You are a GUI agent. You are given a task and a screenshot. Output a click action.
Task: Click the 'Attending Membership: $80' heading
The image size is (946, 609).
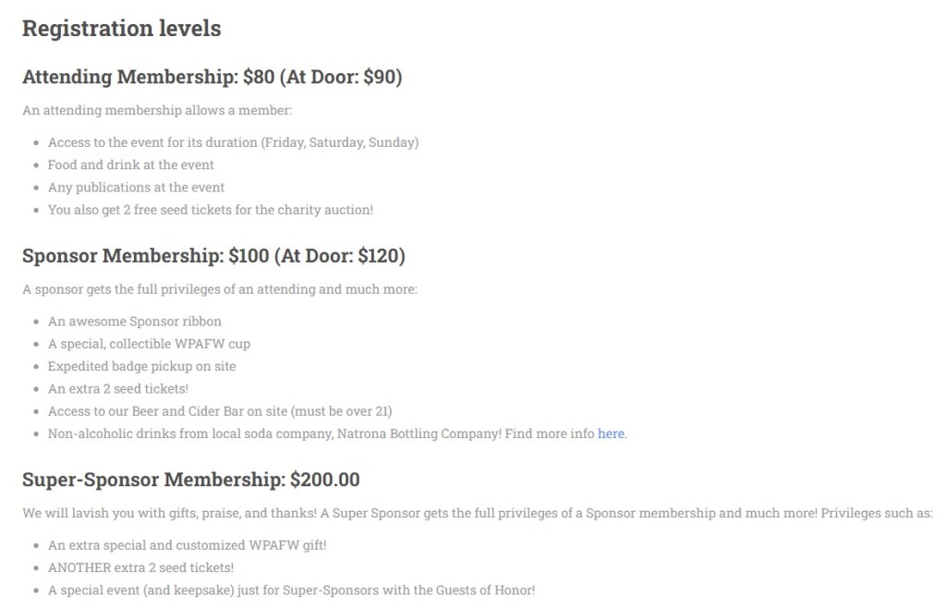point(212,77)
